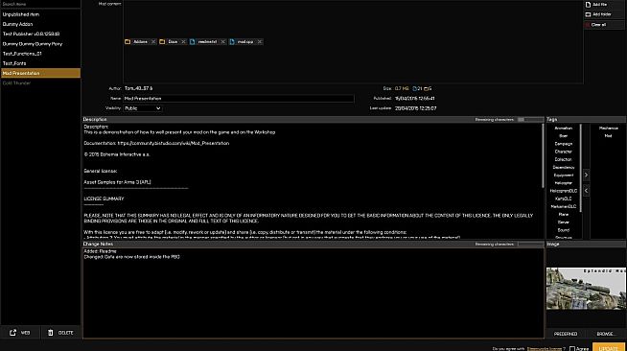Select the assigned Mechanics tag
627x351 pixels.
pyautogui.click(x=608, y=129)
